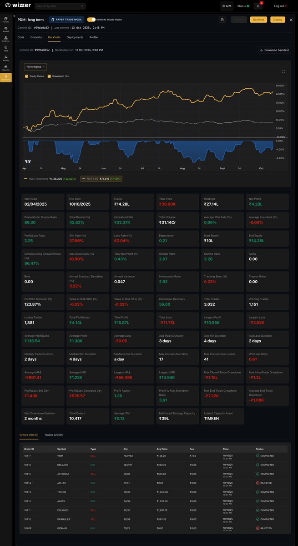Screen dimensions: 298x546
Task: Open the notifications bell
Action: pos(258,6)
